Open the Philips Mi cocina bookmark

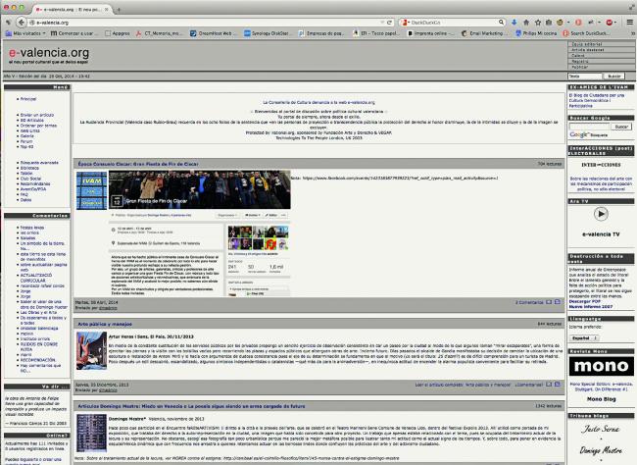point(536,33)
